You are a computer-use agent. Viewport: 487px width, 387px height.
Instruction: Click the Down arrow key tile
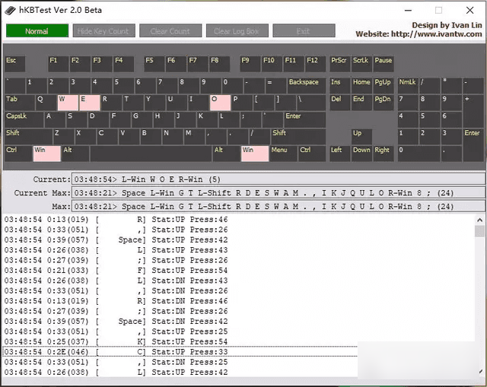[x=361, y=154]
